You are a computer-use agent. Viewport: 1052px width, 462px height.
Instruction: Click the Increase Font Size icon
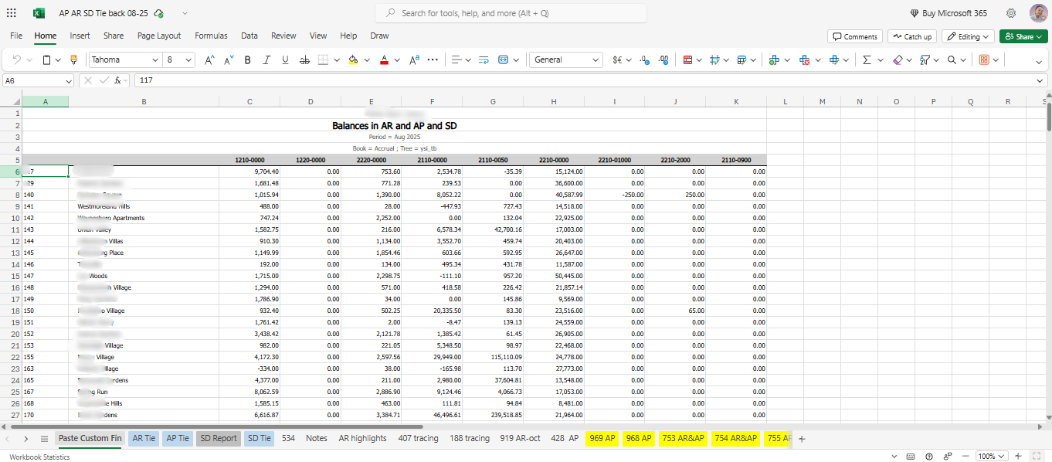(209, 59)
